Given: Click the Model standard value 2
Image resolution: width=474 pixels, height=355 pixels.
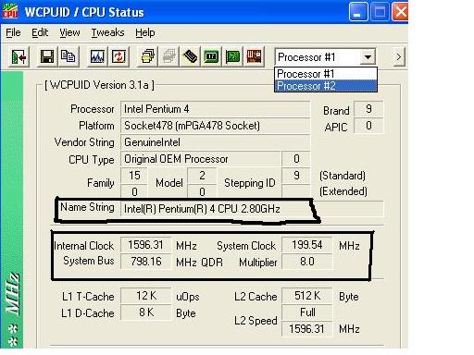Looking at the screenshot, I should [x=202, y=176].
